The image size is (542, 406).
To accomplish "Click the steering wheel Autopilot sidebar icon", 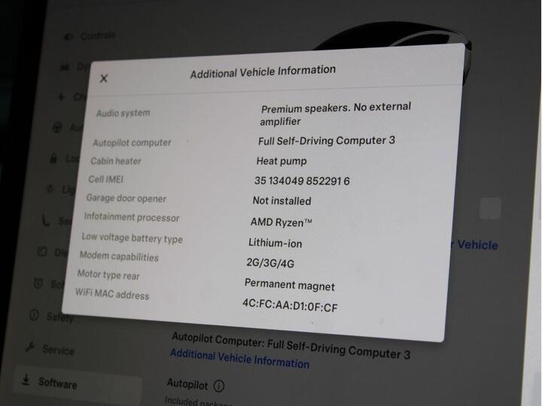I will click(x=57, y=128).
